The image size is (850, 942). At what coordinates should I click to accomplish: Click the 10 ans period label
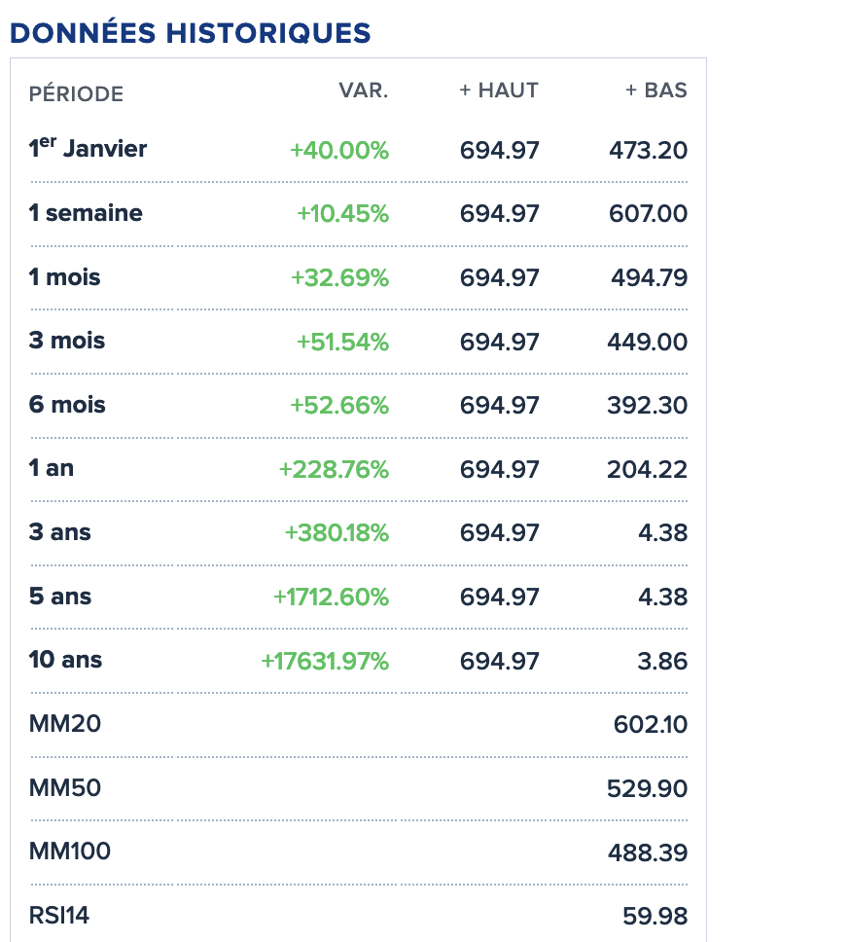tap(65, 660)
